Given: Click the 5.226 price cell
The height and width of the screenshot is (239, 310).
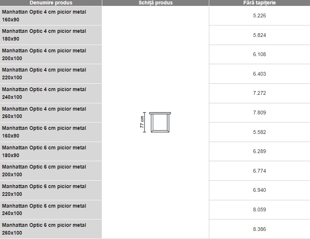Looking at the screenshot, I should pyautogui.click(x=259, y=15).
